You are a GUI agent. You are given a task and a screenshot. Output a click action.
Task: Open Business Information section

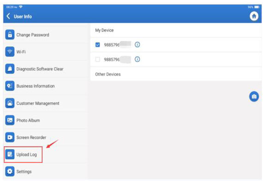[x=45, y=86]
